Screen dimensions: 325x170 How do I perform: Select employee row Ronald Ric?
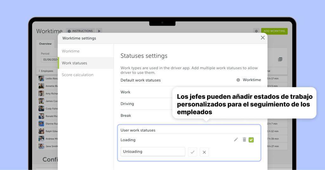tap(47, 116)
